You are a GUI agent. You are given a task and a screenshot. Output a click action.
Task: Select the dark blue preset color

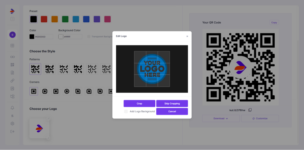86,19
